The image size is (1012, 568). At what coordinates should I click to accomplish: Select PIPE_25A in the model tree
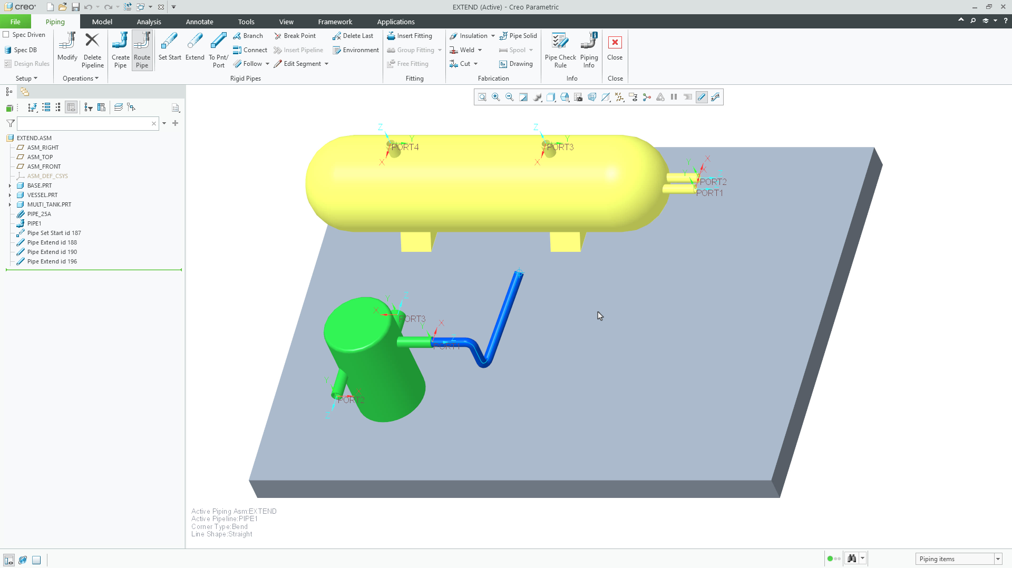[x=39, y=214]
